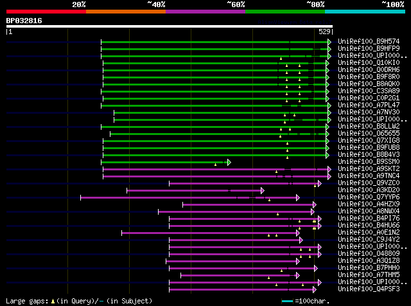The height and width of the screenshot is (306, 411).
Task: Click the purple arrowhead of the C9J4Y2 alignment
Action: pos(301,240)
